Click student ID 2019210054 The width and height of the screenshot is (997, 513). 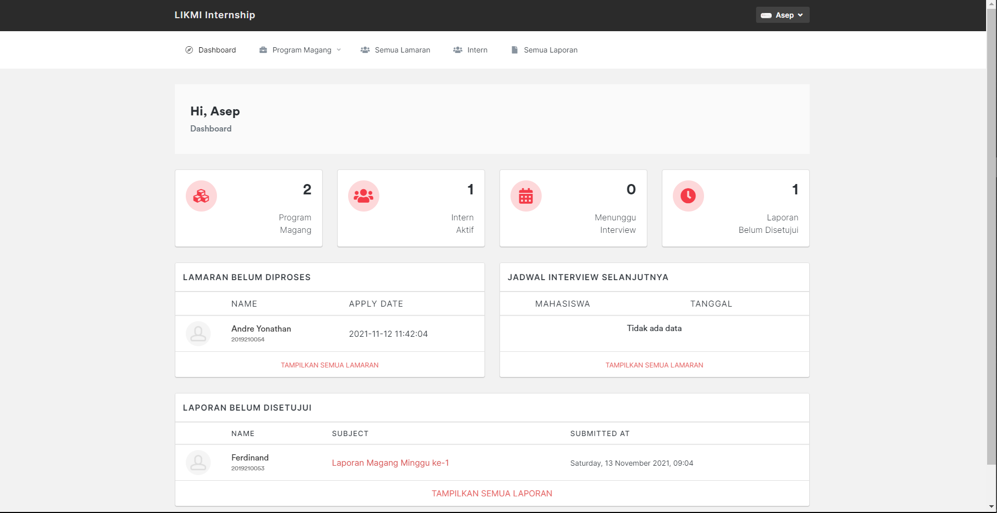point(248,339)
